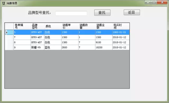The height and width of the screenshot is (103, 169).
Task: Click OPPO-A57 cell in bill 7 row
Action: [x=37, y=37]
